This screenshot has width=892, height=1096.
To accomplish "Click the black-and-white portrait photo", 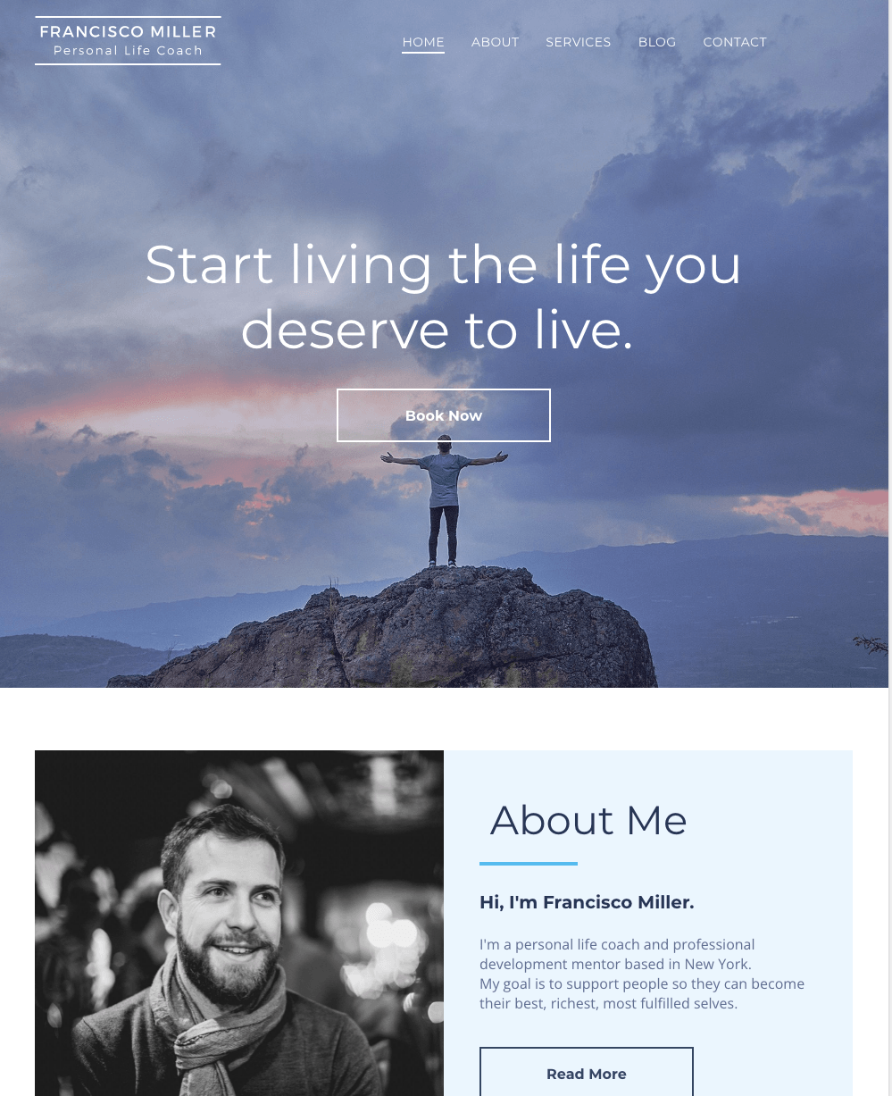I will tap(239, 923).
